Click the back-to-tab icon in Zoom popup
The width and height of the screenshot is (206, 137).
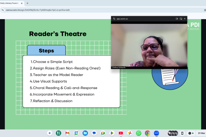tap(177, 18)
